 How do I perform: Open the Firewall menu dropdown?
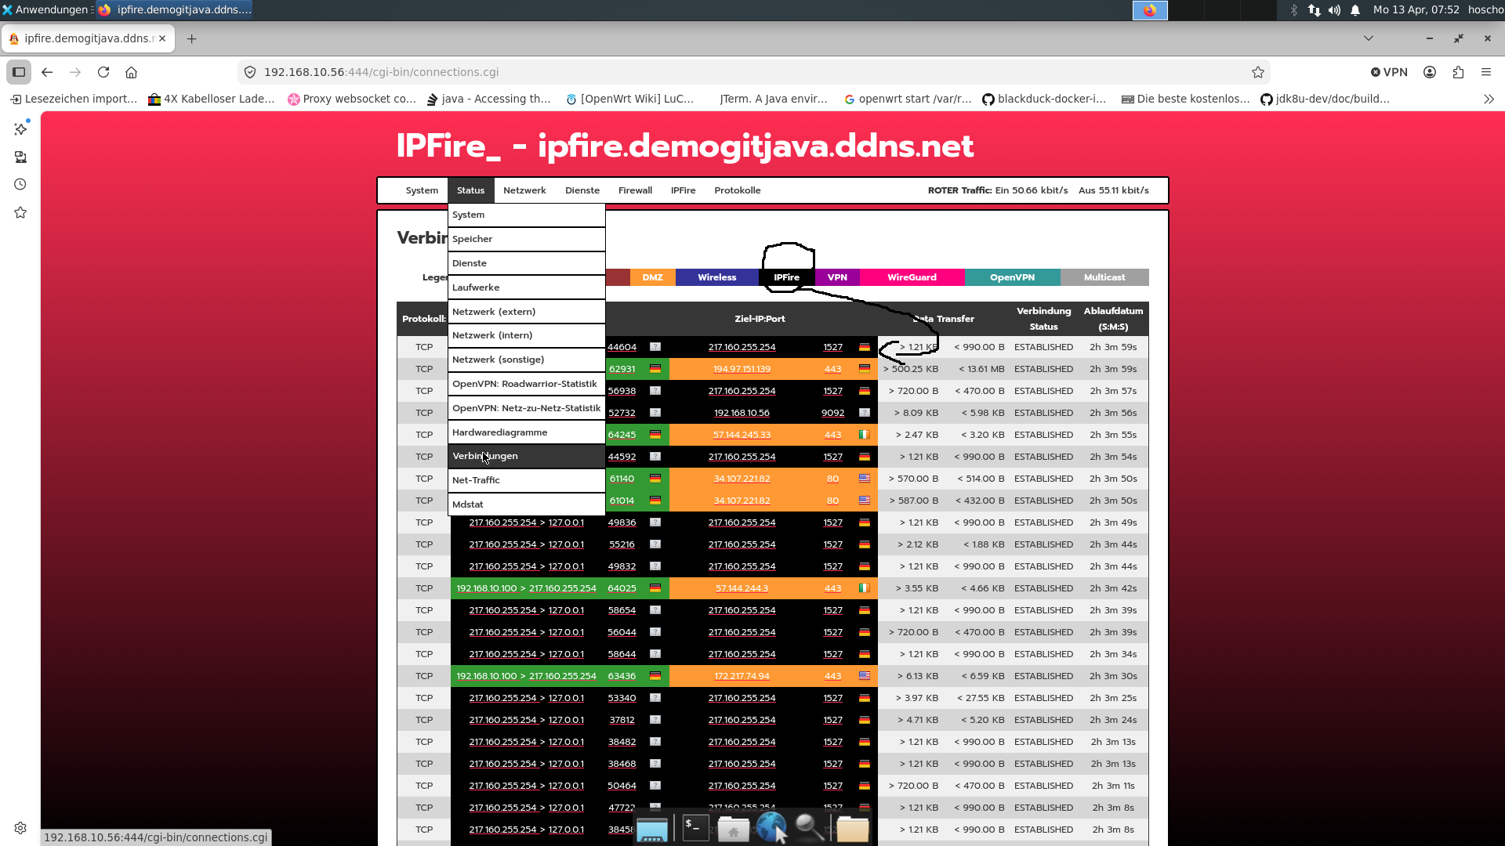635,190
